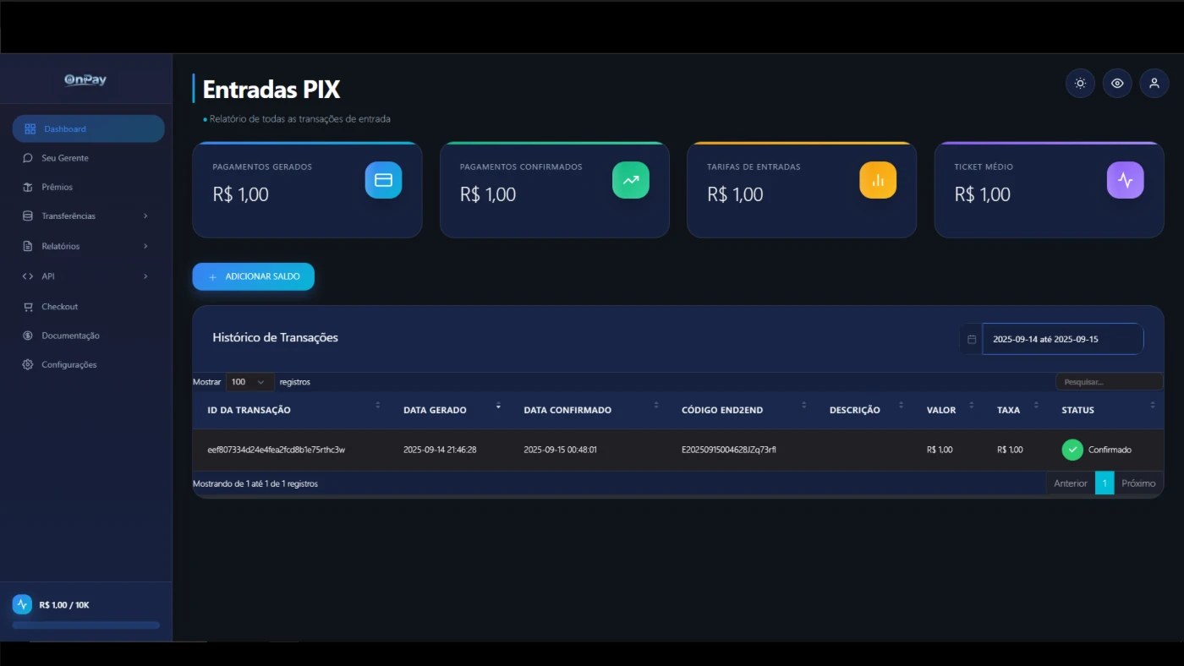The height and width of the screenshot is (666, 1184).
Task: Click the Pesquisar search field
Action: (x=1109, y=382)
